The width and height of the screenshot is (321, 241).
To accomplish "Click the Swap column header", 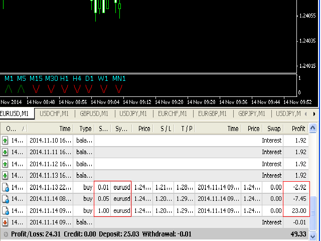I will [274, 129].
